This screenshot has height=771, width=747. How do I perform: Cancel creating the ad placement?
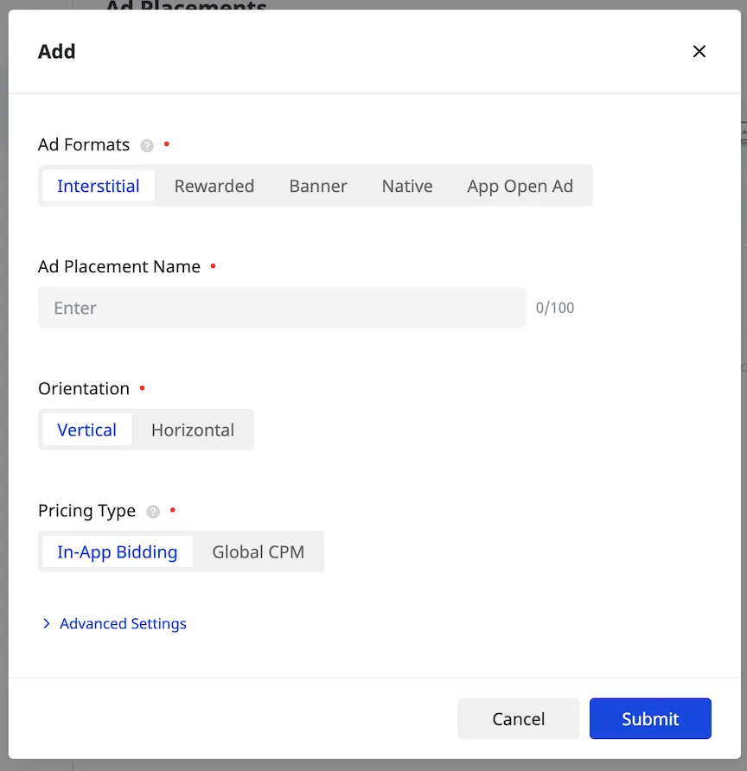pyautogui.click(x=518, y=718)
